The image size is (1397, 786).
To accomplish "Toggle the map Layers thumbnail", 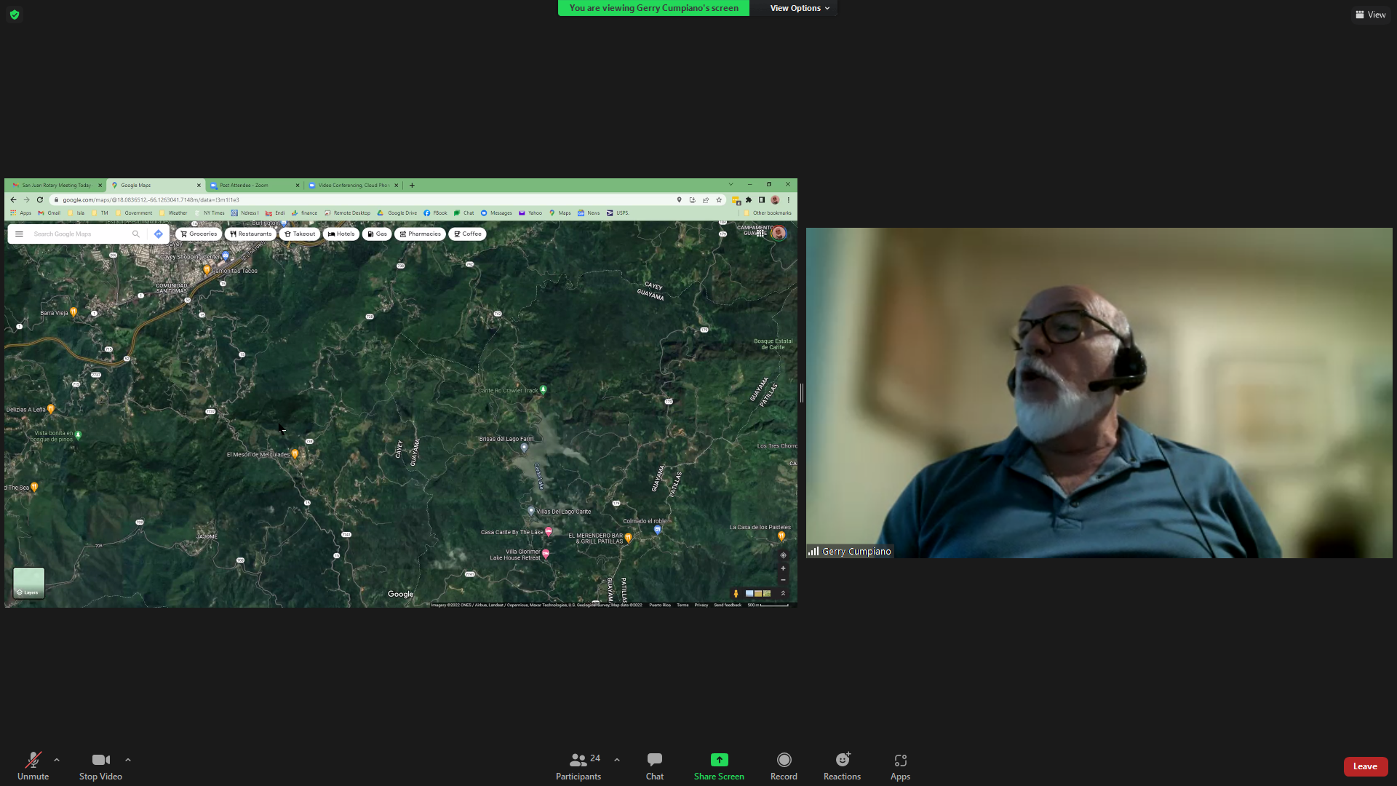I will [29, 583].
